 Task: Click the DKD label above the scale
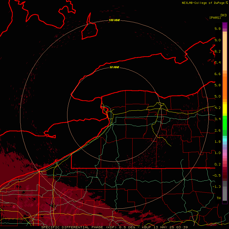click(x=224, y=15)
